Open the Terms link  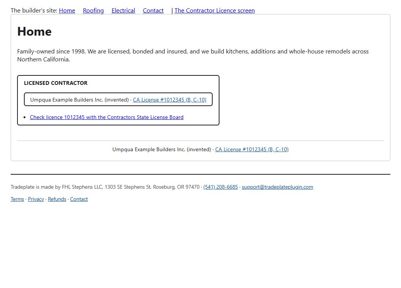pyautogui.click(x=17, y=199)
